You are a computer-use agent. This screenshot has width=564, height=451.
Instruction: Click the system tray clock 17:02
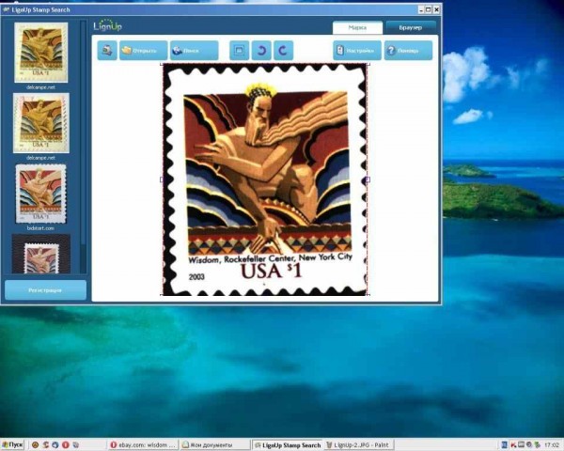point(552,444)
